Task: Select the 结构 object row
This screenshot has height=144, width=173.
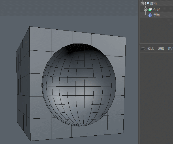Action: click(x=157, y=3)
